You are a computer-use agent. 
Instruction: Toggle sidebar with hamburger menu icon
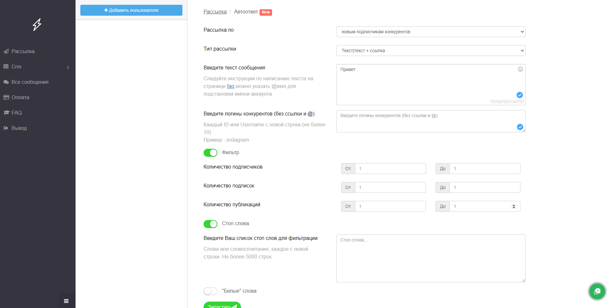[x=66, y=301]
